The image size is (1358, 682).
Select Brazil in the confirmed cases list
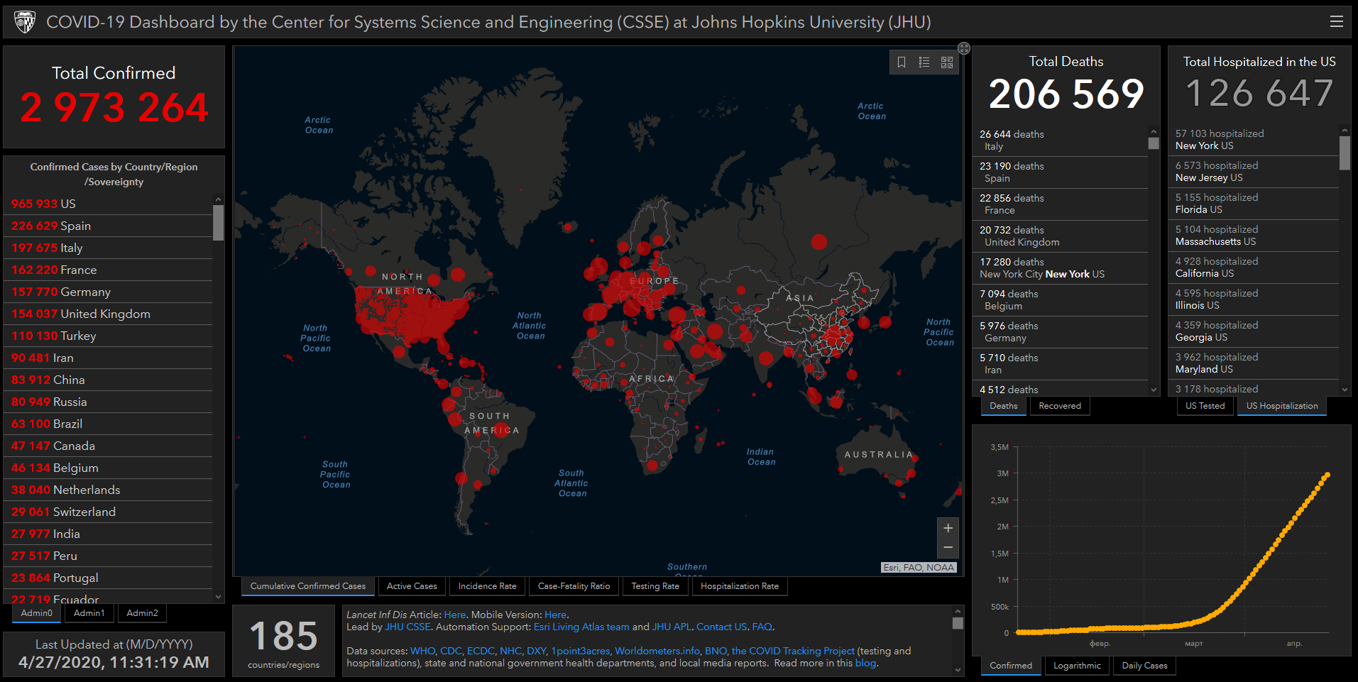point(108,424)
